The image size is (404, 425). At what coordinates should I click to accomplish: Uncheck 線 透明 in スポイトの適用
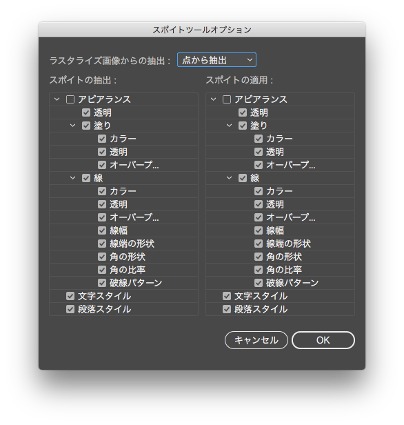tap(259, 204)
